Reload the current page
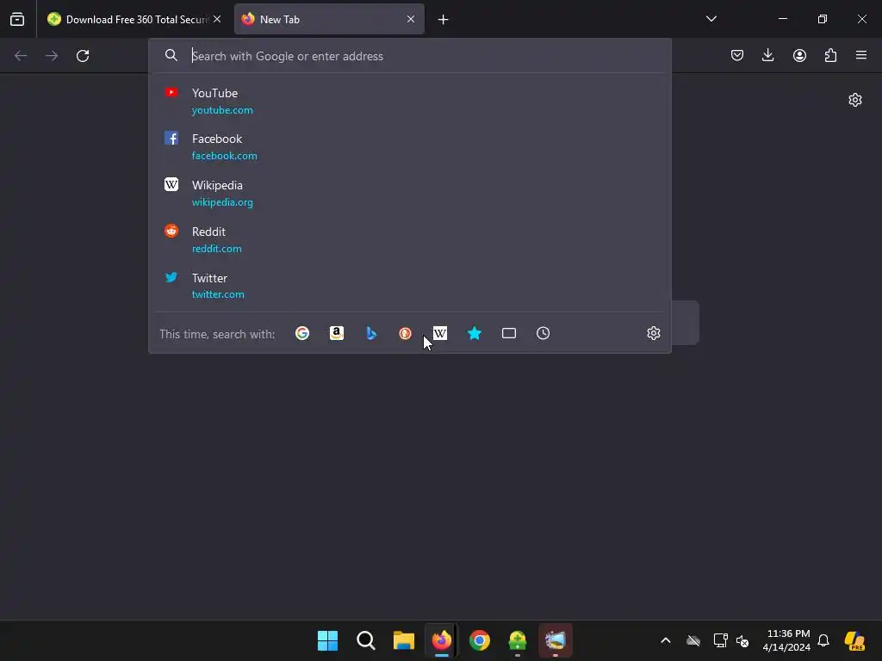Viewport: 882px width, 661px height. point(83,56)
